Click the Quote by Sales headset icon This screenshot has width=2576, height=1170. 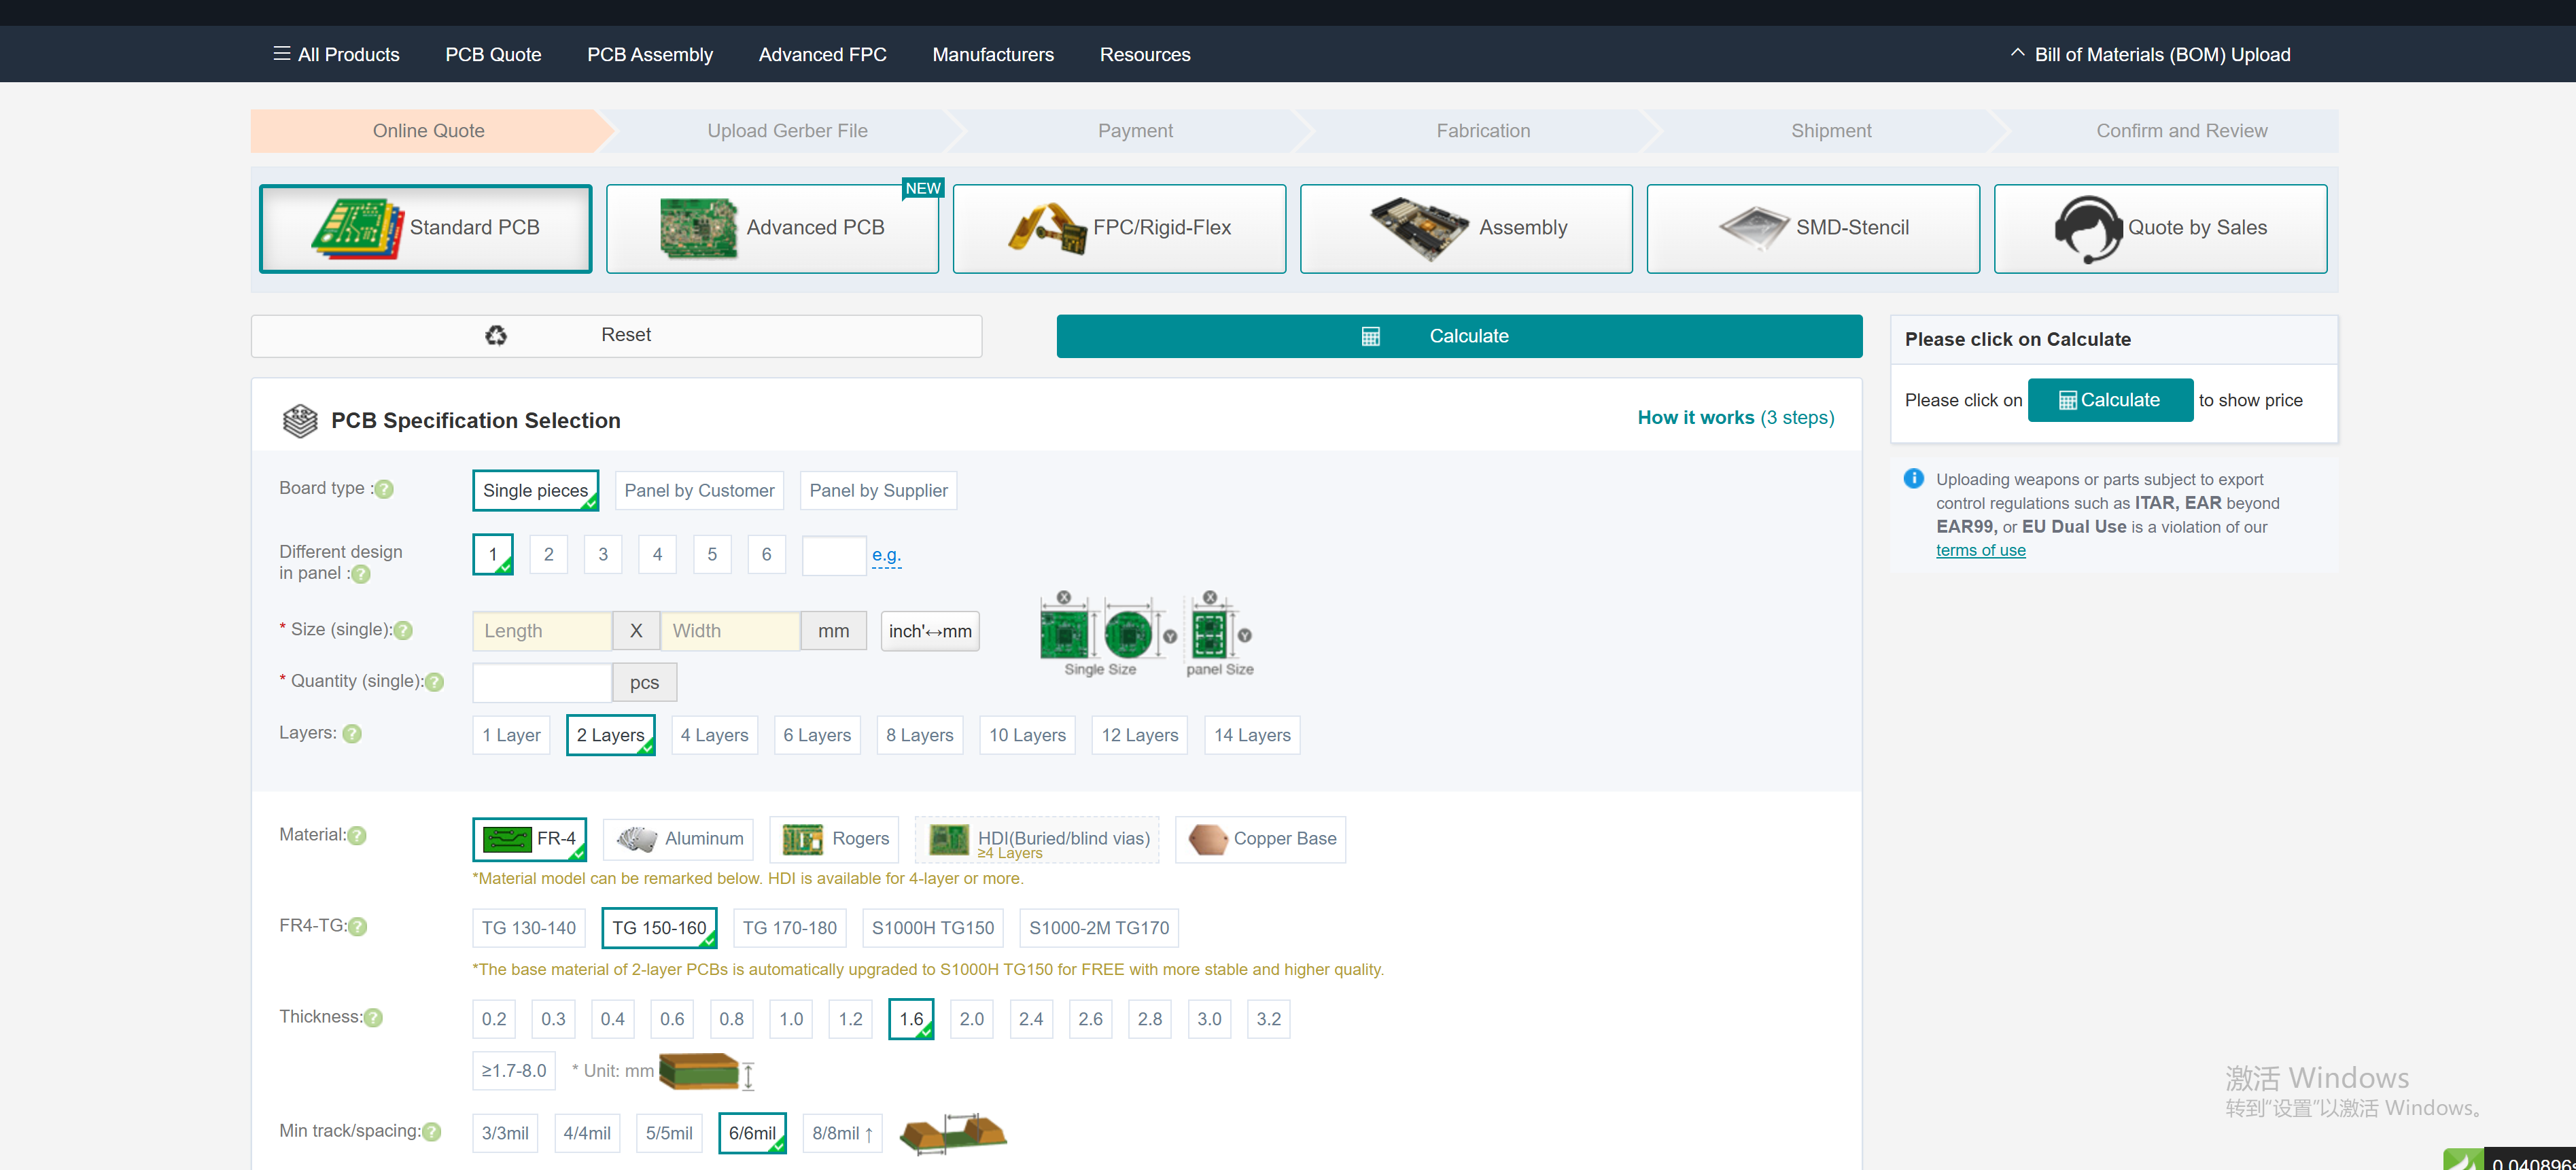click(x=2087, y=229)
